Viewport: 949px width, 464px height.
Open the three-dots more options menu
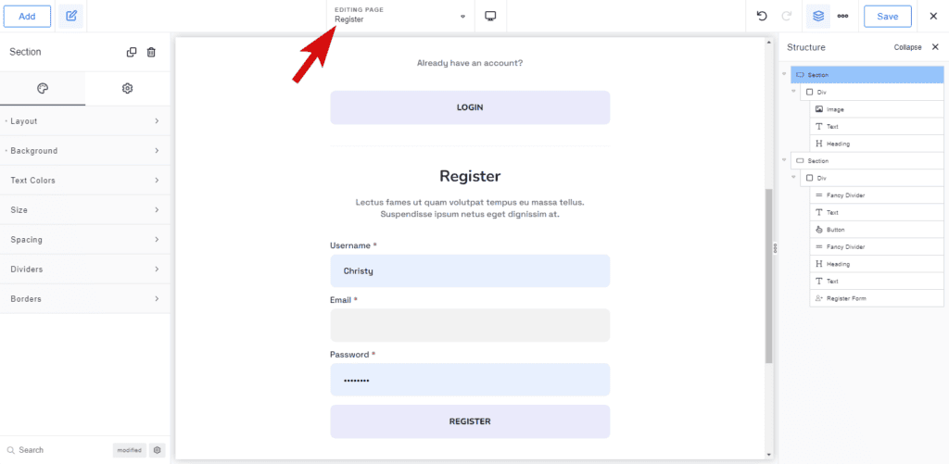[x=842, y=16]
